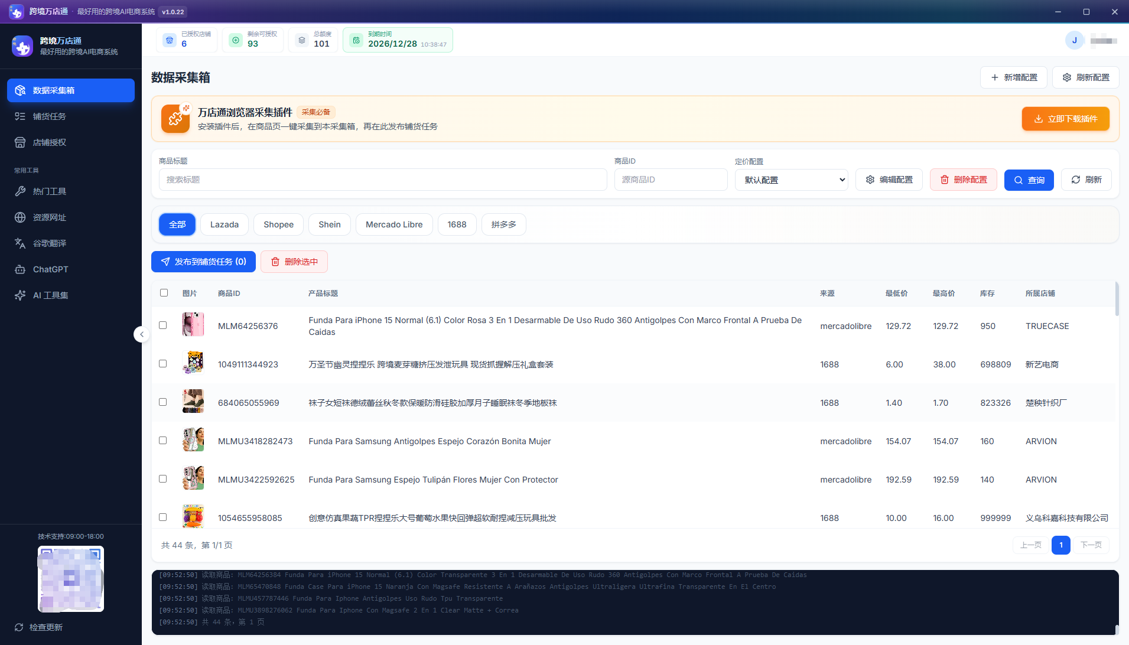Click 刷新配置 button
This screenshot has height=645, width=1129.
coord(1086,77)
